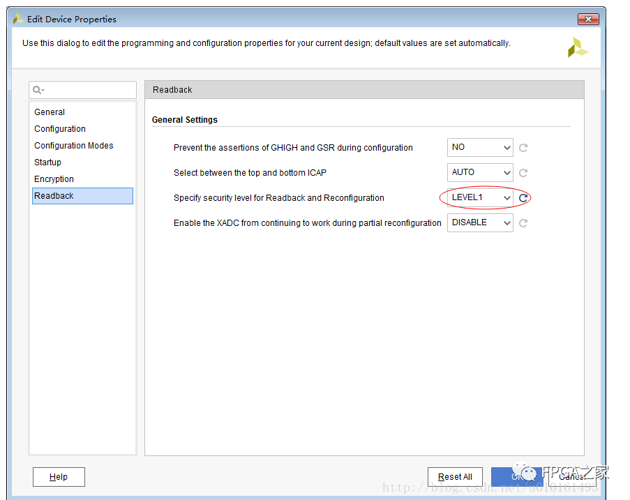The height and width of the screenshot is (500, 630).
Task: Select the General category
Action: [x=50, y=112]
